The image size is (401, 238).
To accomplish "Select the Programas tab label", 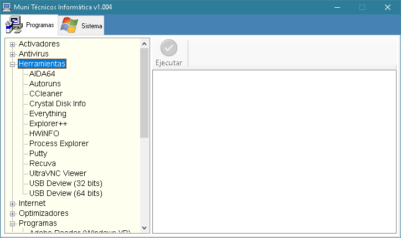I will point(40,25).
